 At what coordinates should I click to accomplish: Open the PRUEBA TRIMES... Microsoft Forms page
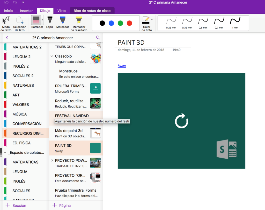click(76, 89)
